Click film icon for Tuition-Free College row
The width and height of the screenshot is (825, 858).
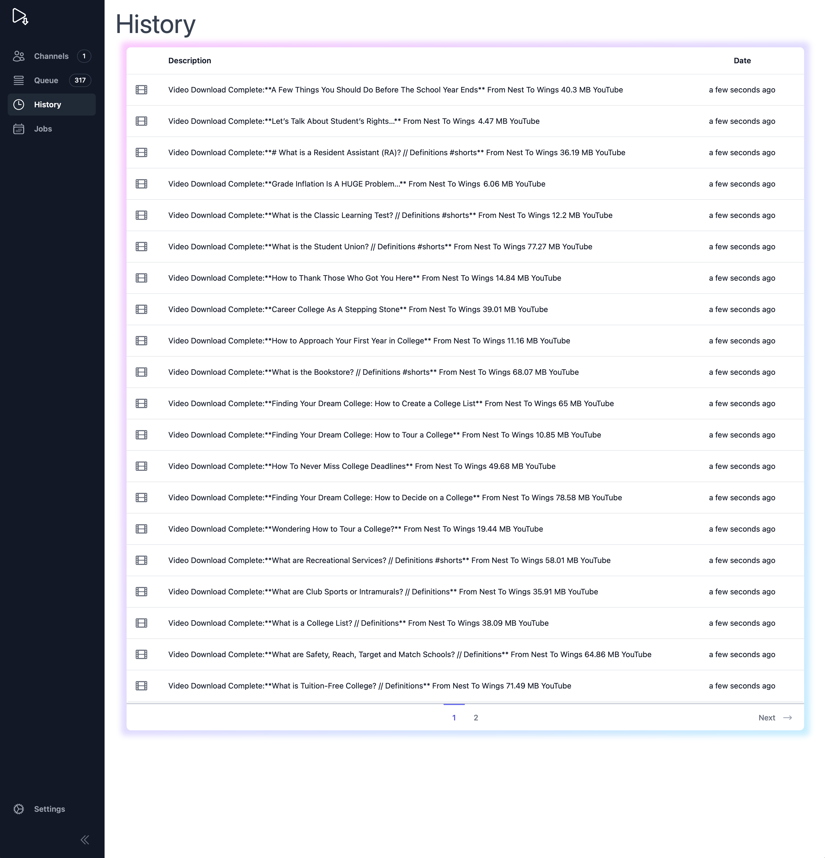[x=141, y=685]
